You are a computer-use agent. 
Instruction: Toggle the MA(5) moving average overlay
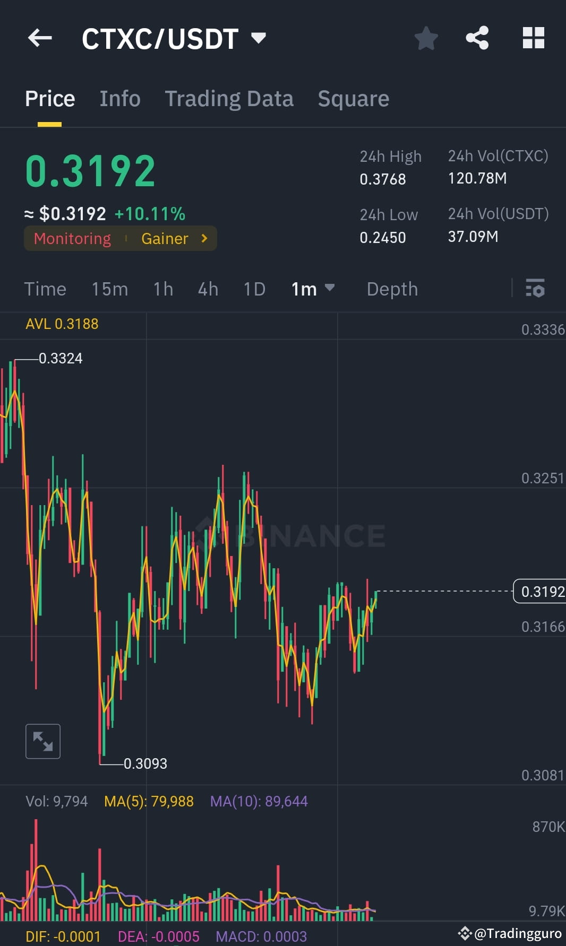(149, 801)
